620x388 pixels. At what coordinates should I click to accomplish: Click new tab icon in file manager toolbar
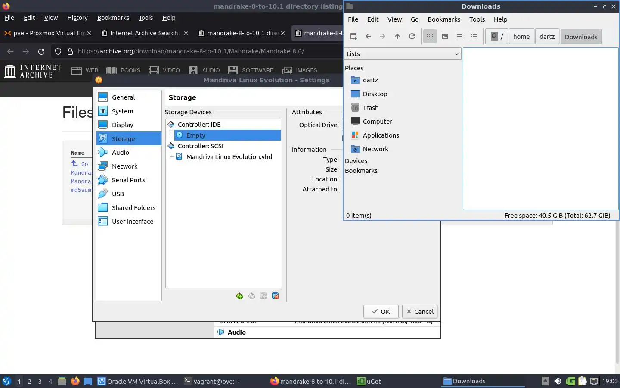point(353,37)
